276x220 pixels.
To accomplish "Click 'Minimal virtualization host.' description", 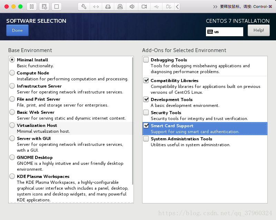I will 43,131.
